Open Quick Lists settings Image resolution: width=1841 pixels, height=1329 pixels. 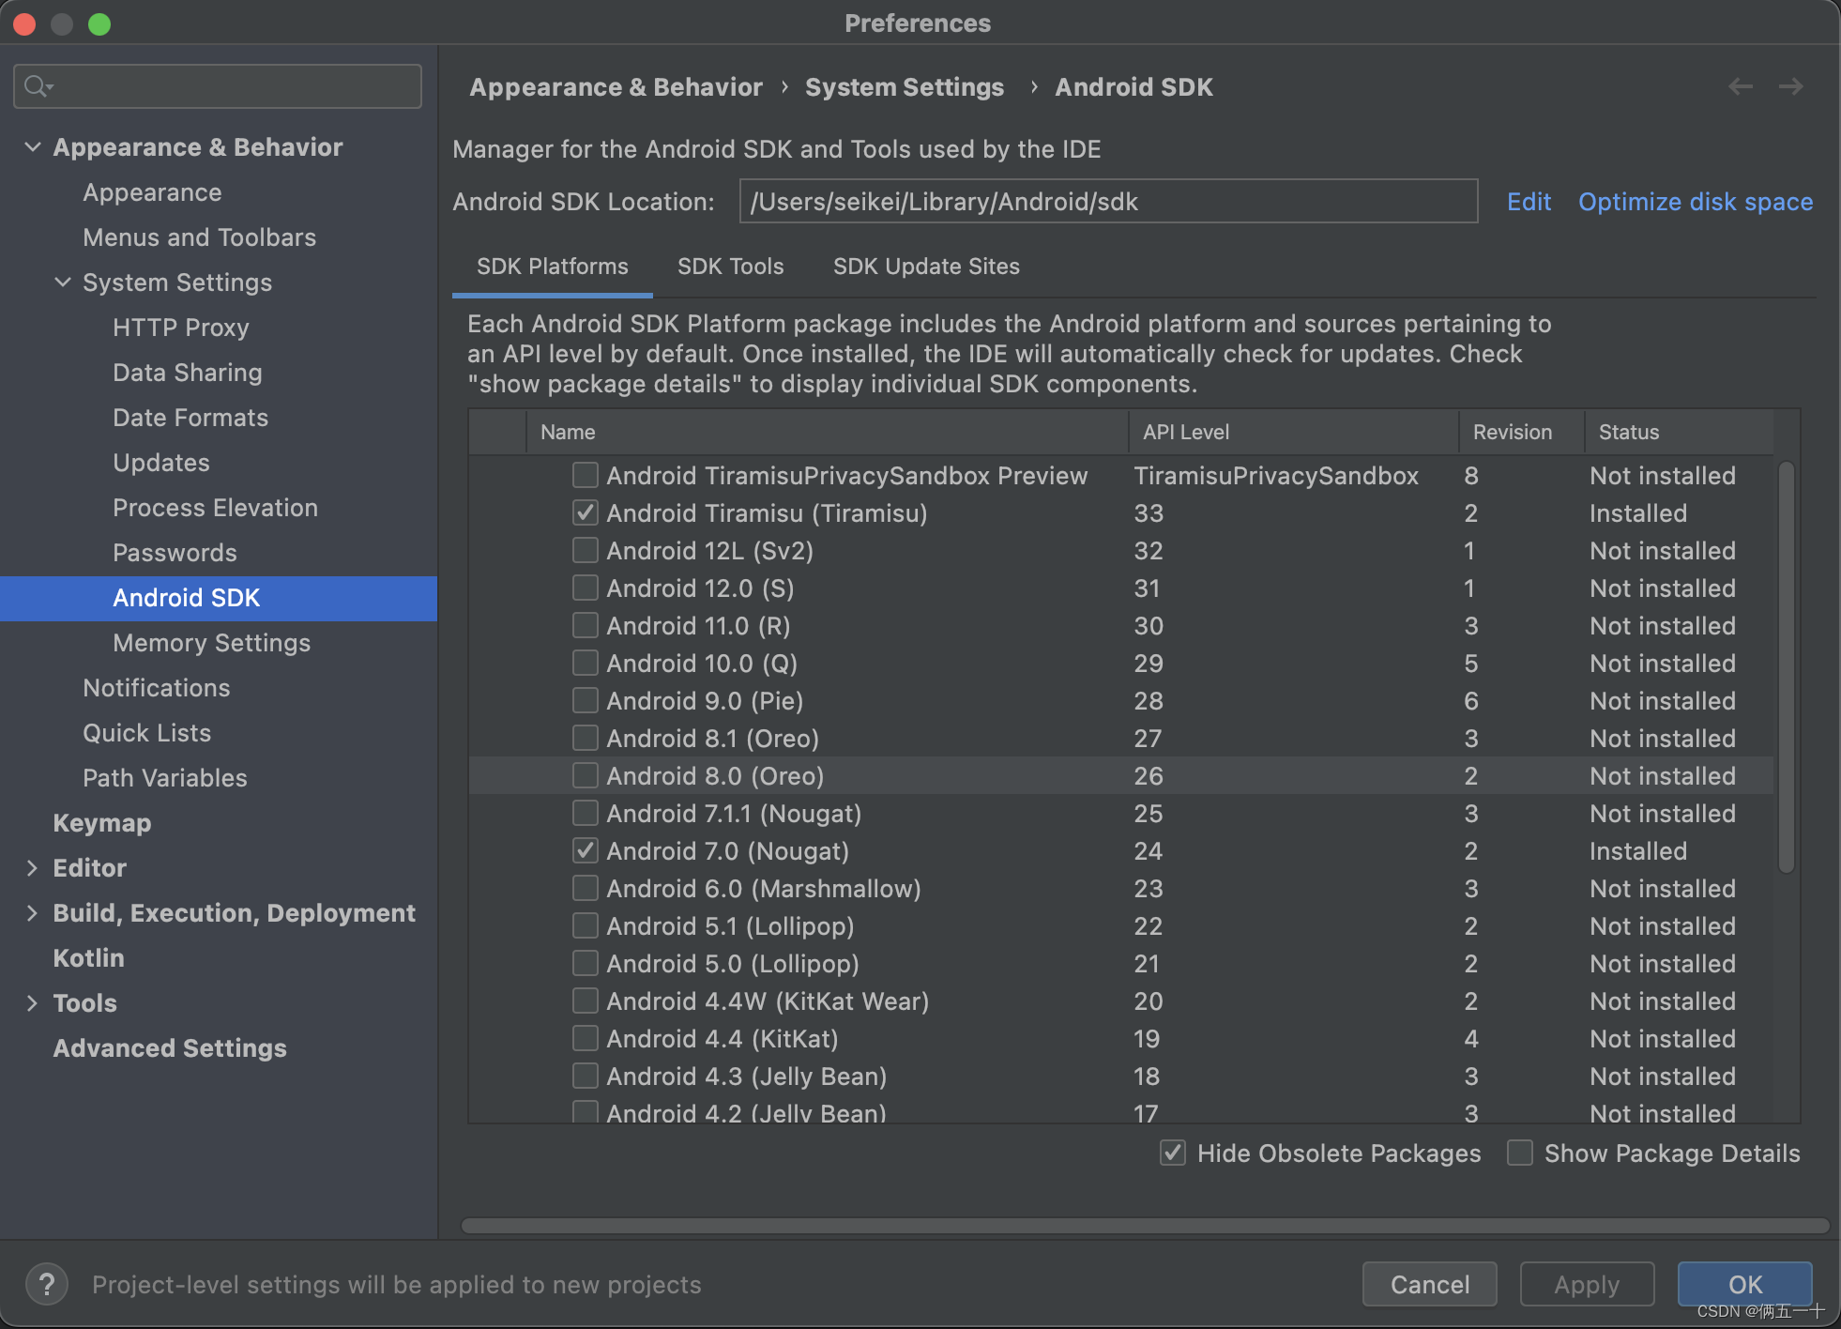click(x=146, y=733)
